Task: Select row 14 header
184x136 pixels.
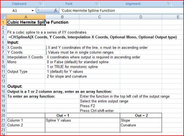Action: [3, 86]
